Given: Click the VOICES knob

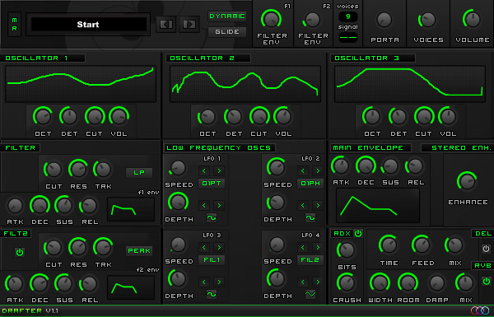Looking at the screenshot, I should click(428, 20).
